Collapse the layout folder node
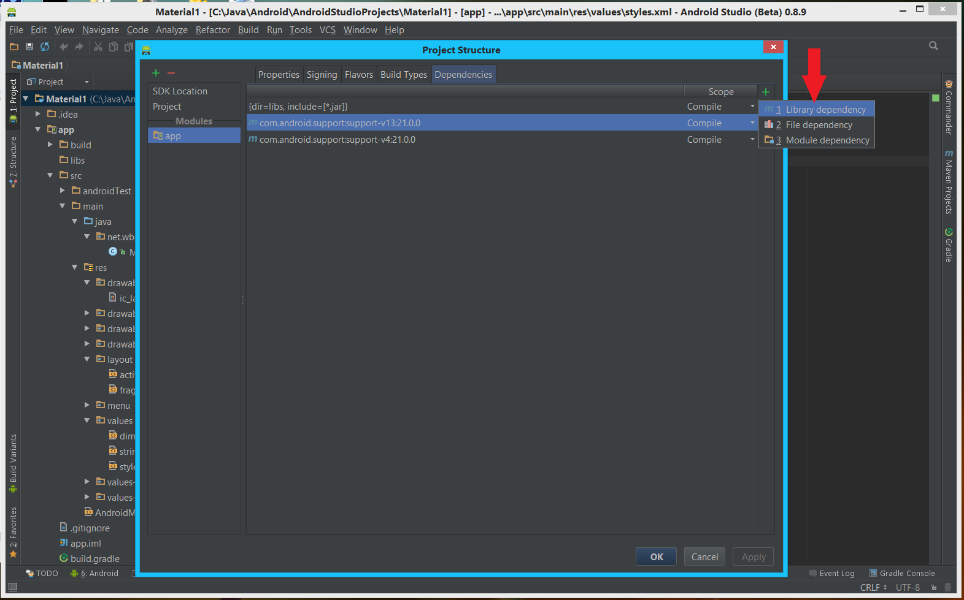964x600 pixels. click(87, 359)
